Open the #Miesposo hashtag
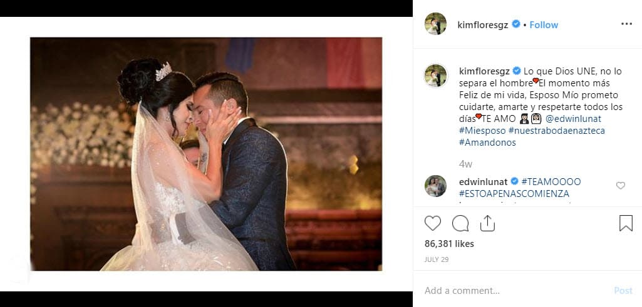 coord(482,131)
